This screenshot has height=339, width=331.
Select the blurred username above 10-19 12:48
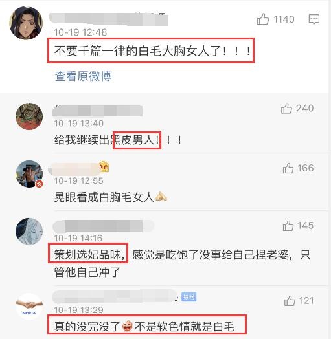click(108, 19)
